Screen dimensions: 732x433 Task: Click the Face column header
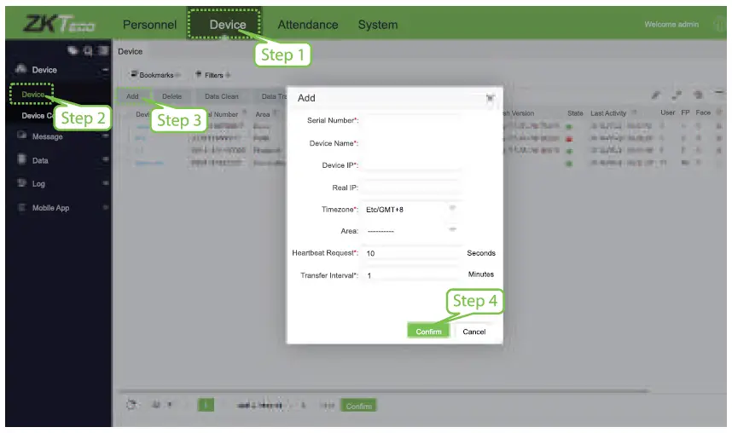click(x=703, y=113)
